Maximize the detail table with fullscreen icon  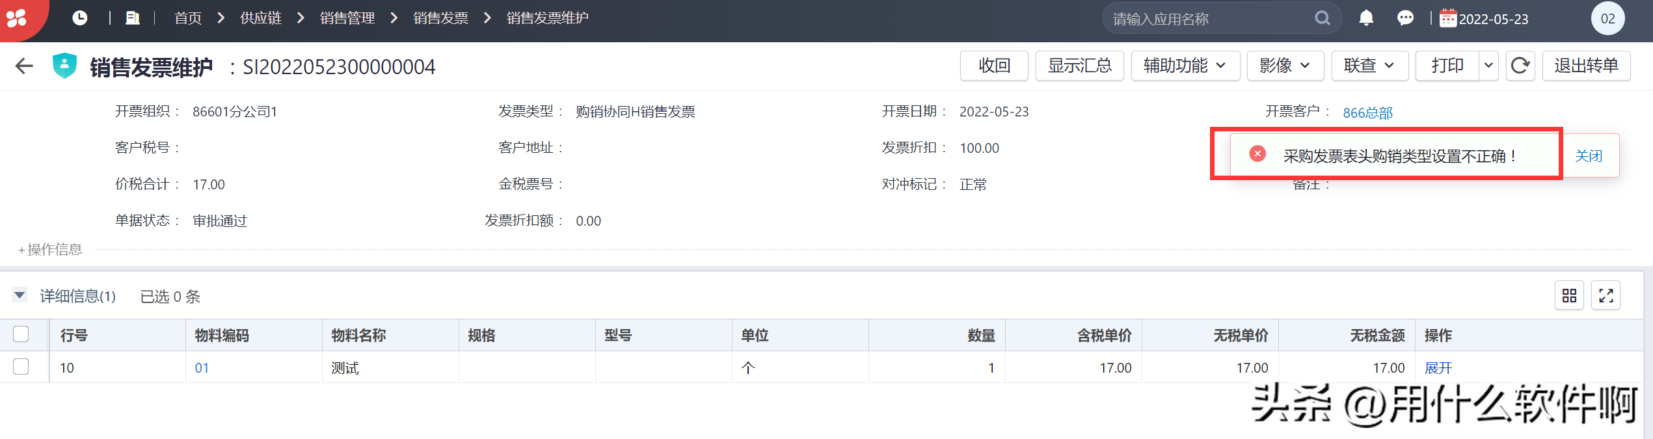[1606, 296]
